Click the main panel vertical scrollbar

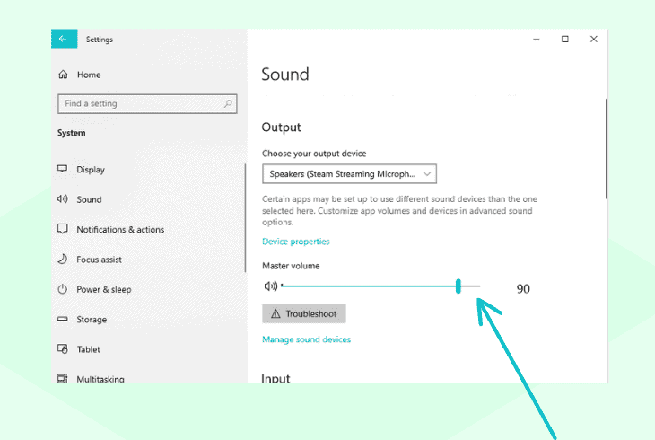pos(606,149)
